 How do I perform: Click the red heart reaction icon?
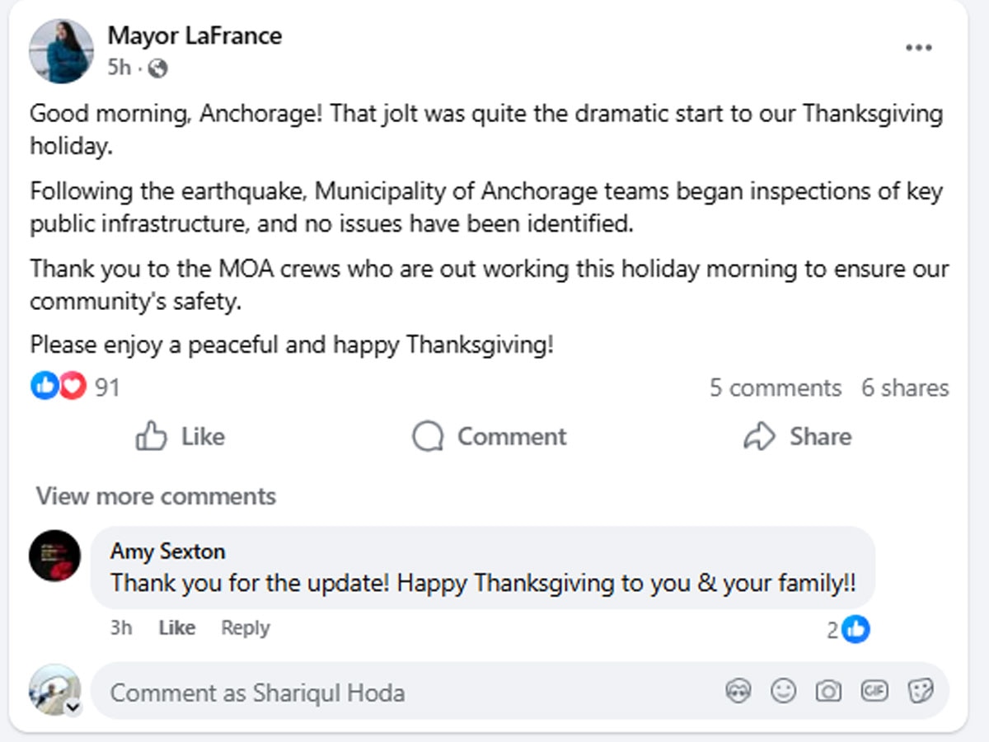click(73, 386)
